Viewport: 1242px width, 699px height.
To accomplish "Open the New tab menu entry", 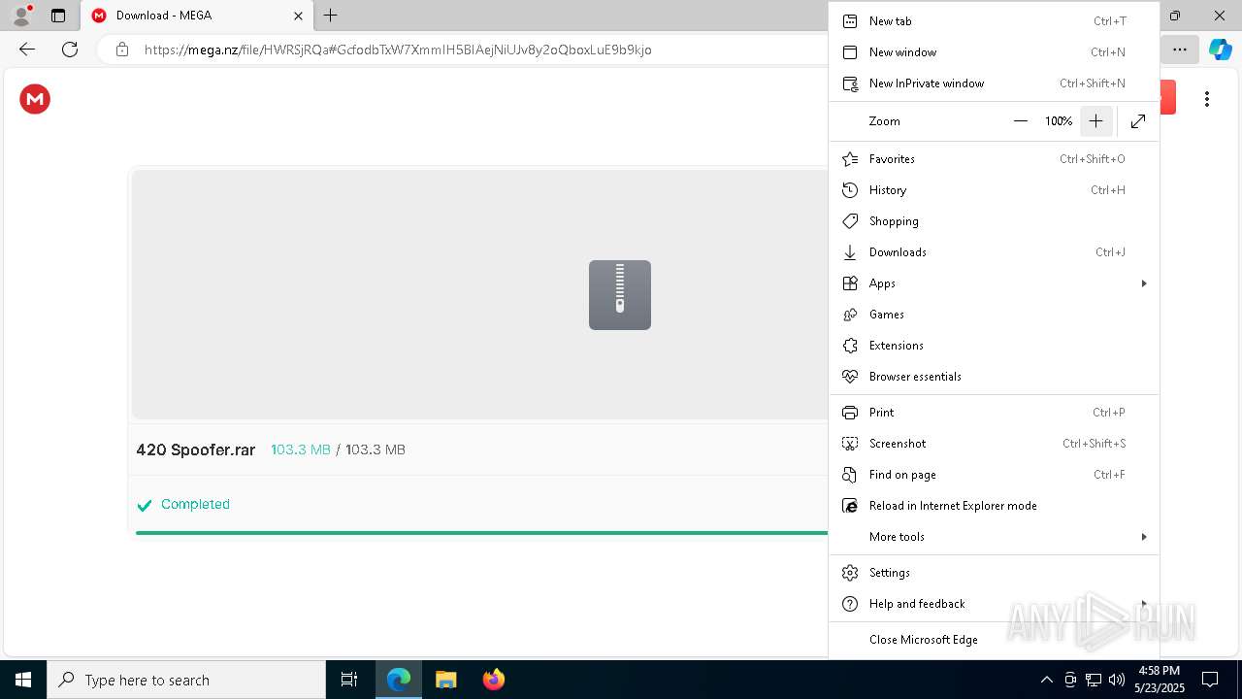I will 994,21.
